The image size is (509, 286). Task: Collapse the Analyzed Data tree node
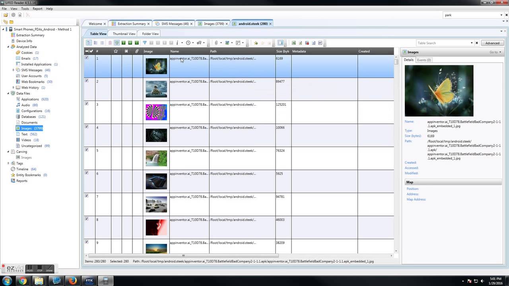point(8,47)
